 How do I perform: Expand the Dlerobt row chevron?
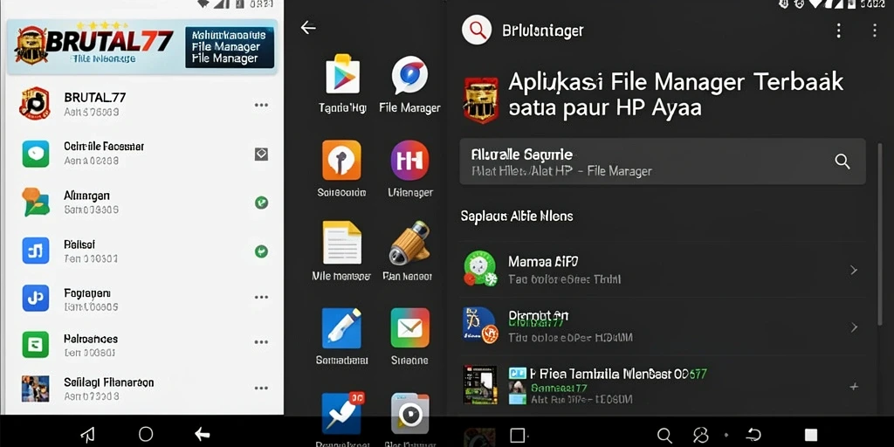point(854,327)
